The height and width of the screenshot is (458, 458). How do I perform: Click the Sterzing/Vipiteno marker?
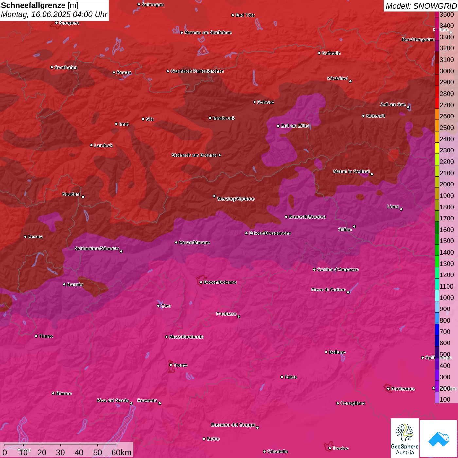click(x=214, y=196)
